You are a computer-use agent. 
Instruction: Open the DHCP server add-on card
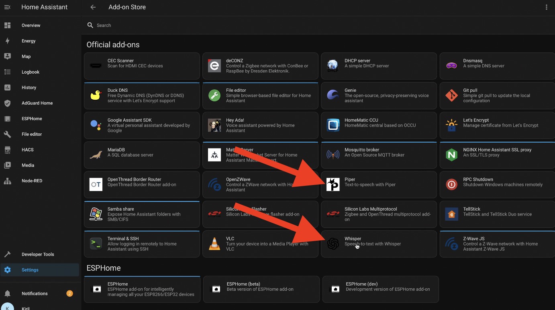pos(379,66)
